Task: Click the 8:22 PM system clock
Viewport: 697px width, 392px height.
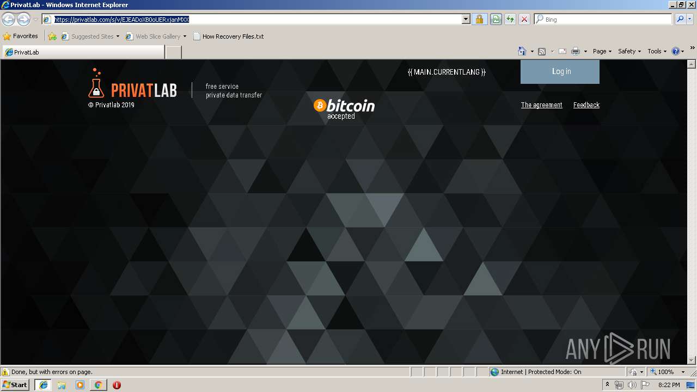Action: pyautogui.click(x=669, y=385)
